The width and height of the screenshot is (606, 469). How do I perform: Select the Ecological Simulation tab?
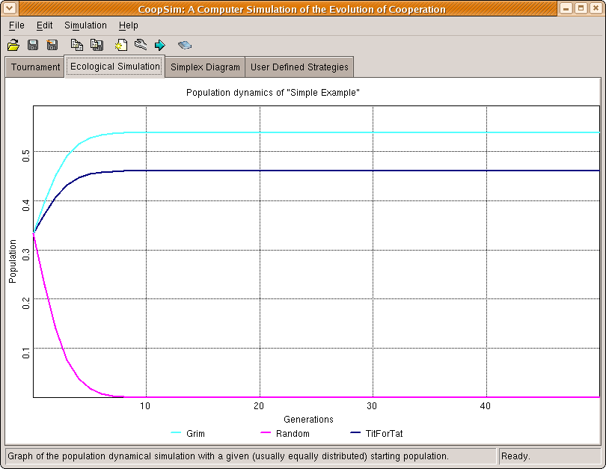[x=114, y=67]
